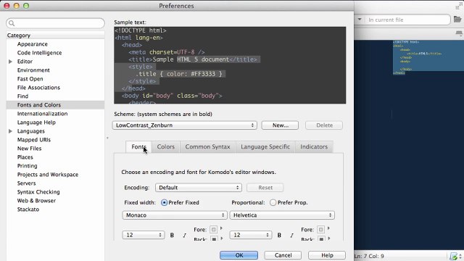The width and height of the screenshot is (464, 261).
Task: Toggle italic for the proportional font
Action: [x=291, y=235]
